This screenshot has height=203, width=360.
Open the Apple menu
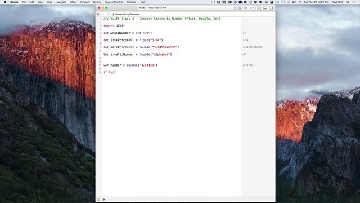tap(5, 2)
